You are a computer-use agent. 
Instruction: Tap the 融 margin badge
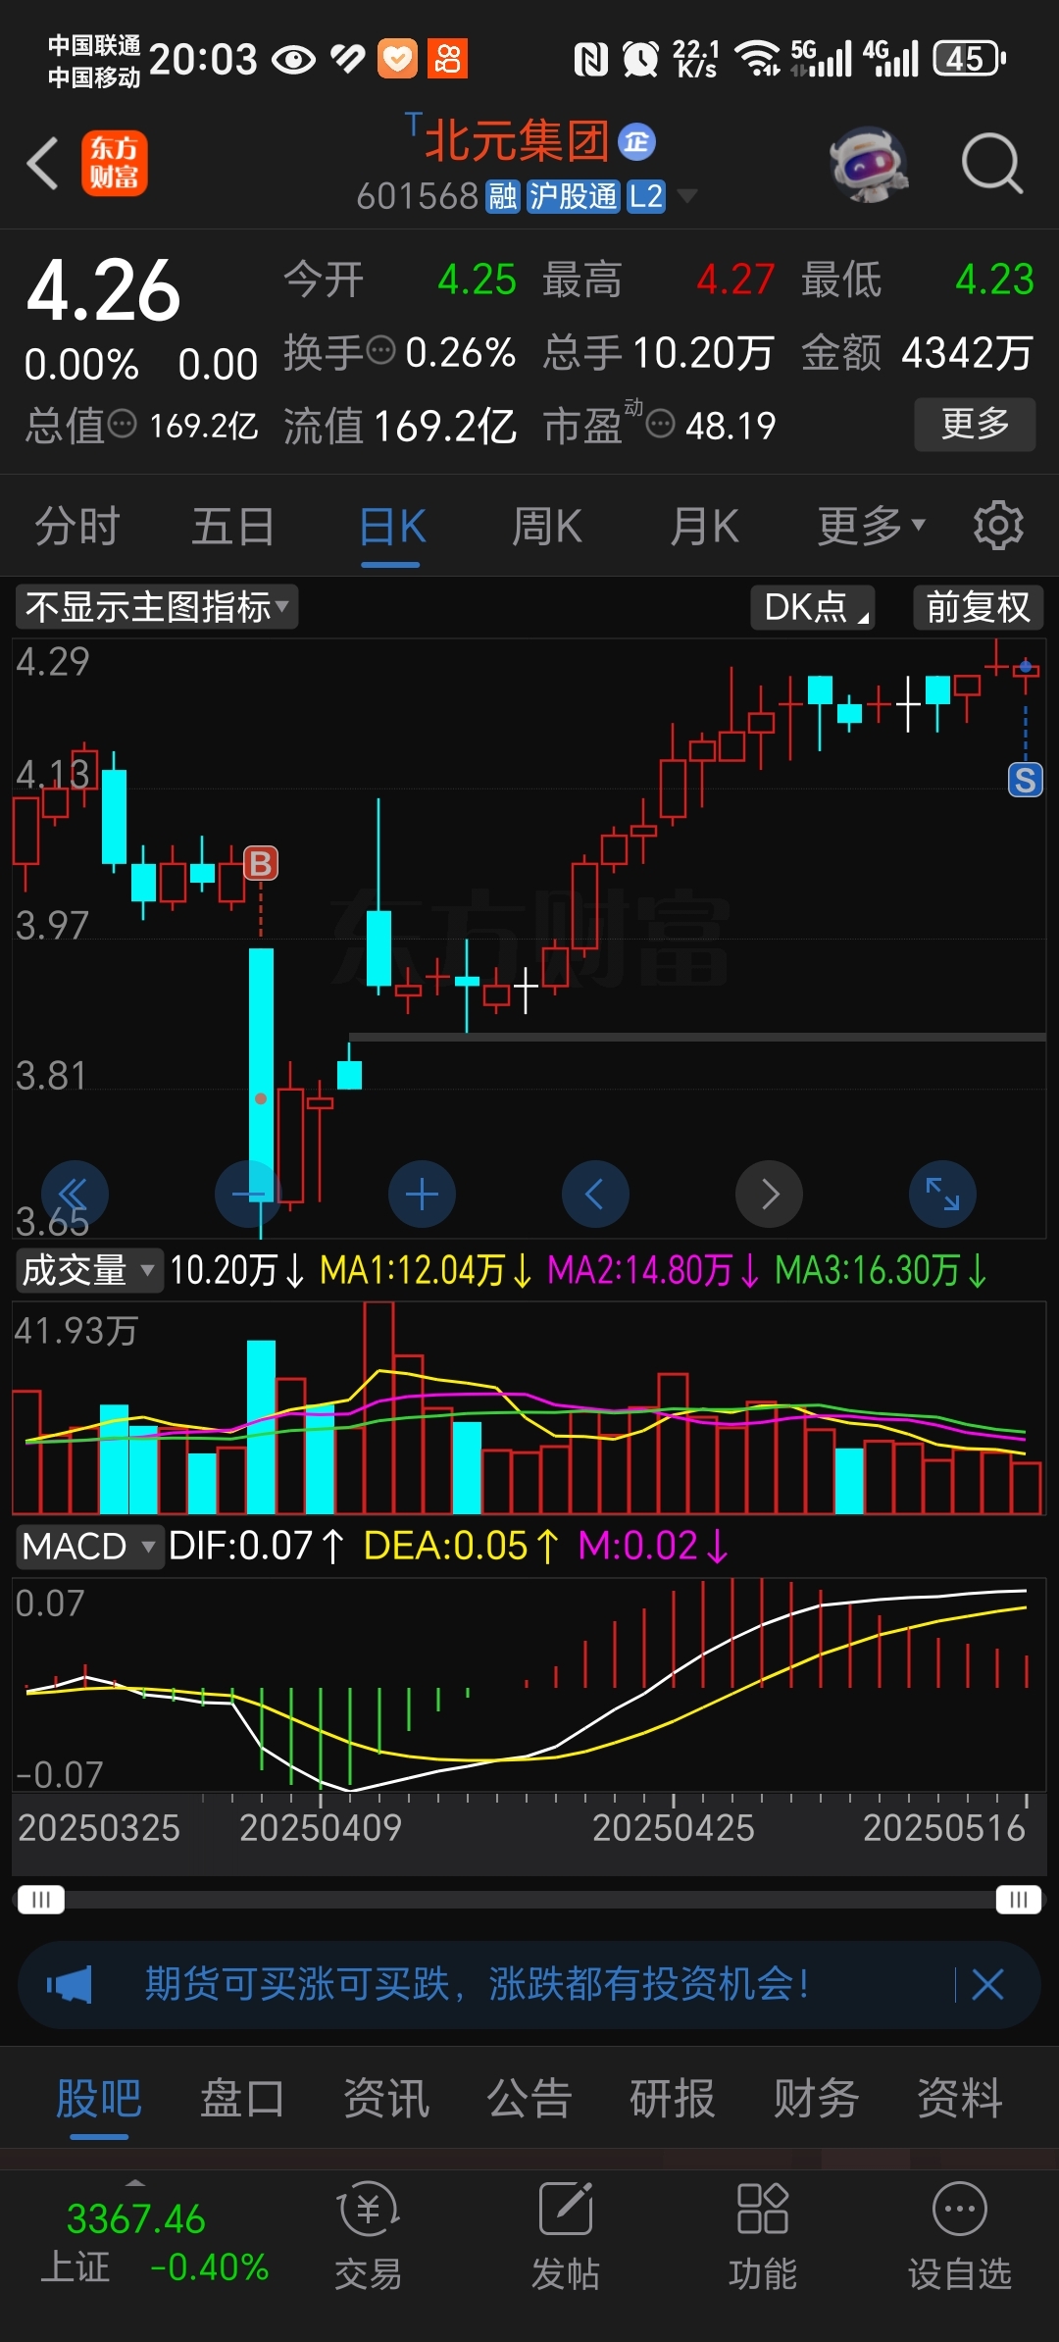503,196
